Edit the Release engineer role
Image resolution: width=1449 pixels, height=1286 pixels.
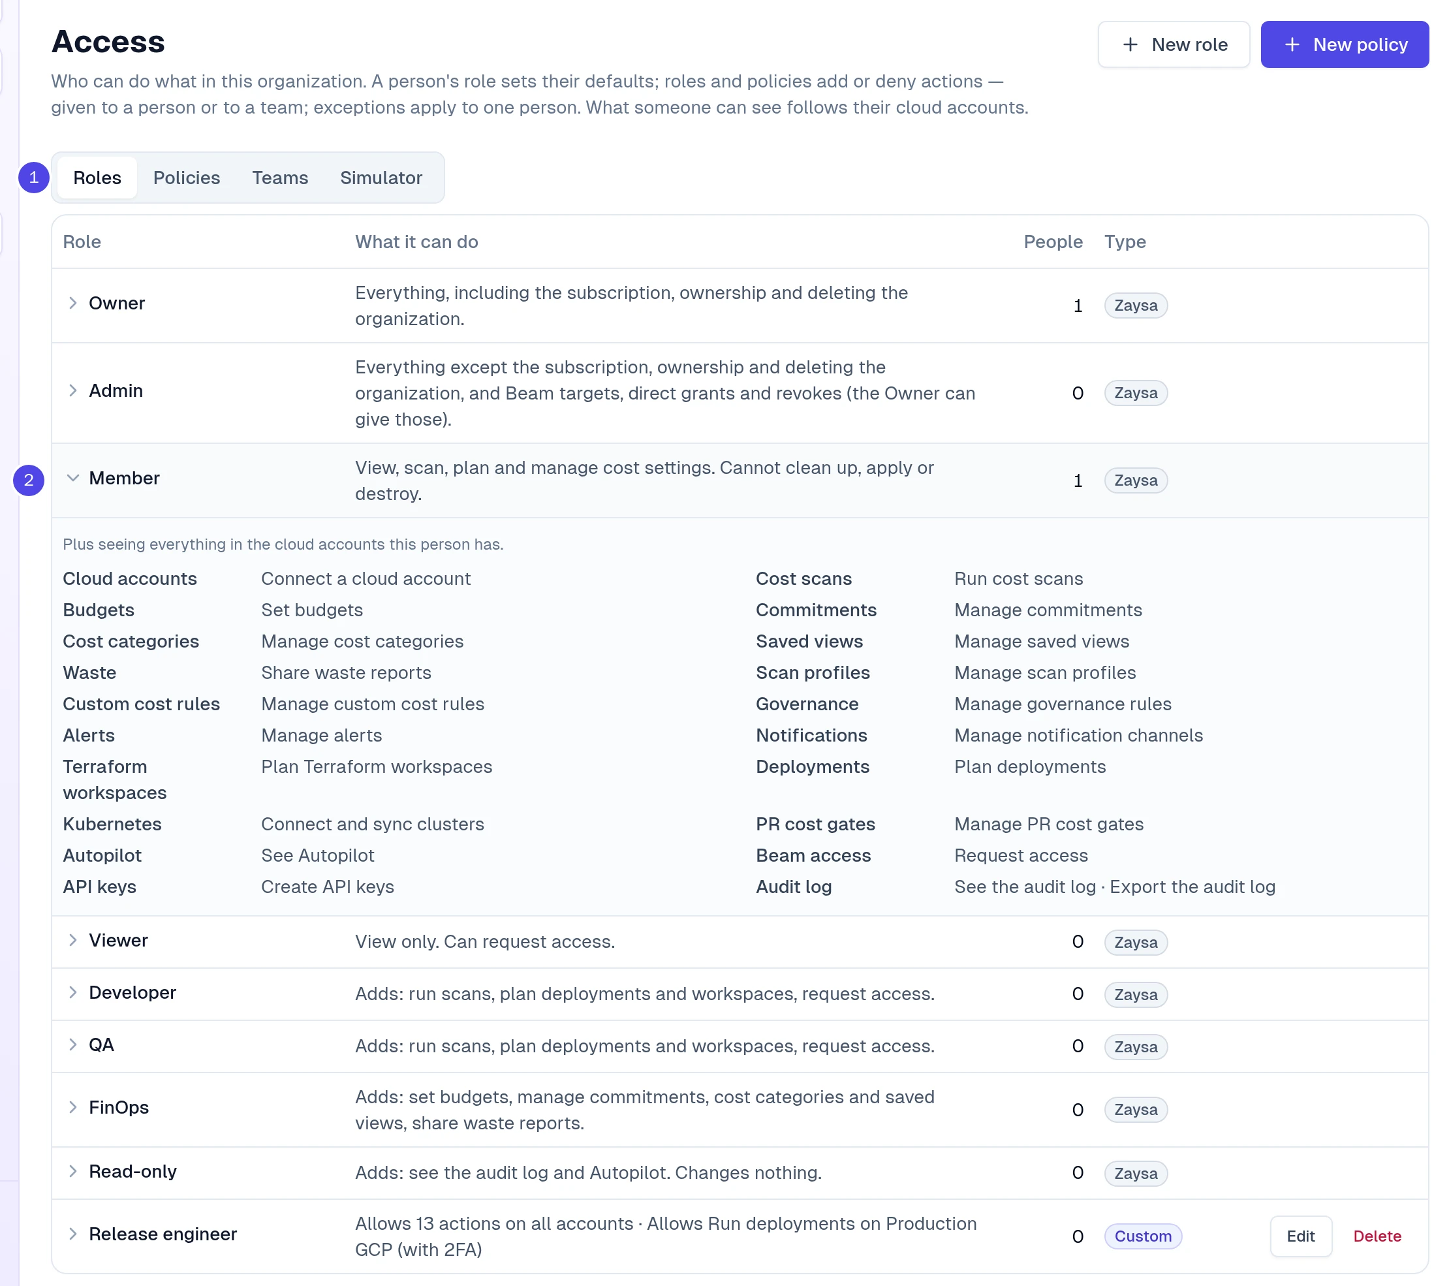[1301, 1236]
